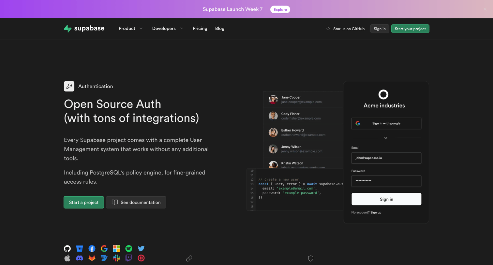Viewport: 493px width, 265px height.
Task: Click the white Sign in button
Action: pyautogui.click(x=386, y=199)
